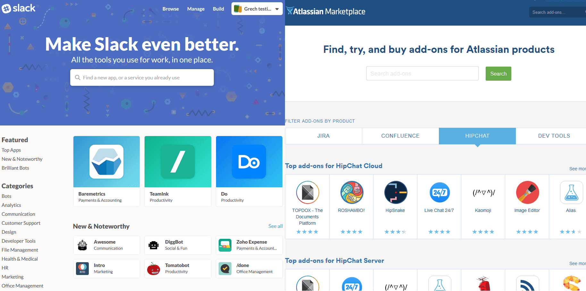Select the JIRA product tab
Image resolution: width=586 pixels, height=291 pixels.
tap(323, 136)
